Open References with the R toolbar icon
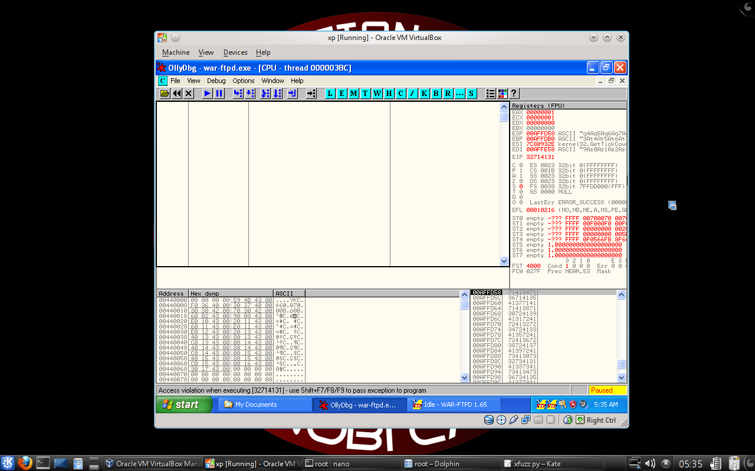Image resolution: width=755 pixels, height=471 pixels. pyautogui.click(x=447, y=93)
